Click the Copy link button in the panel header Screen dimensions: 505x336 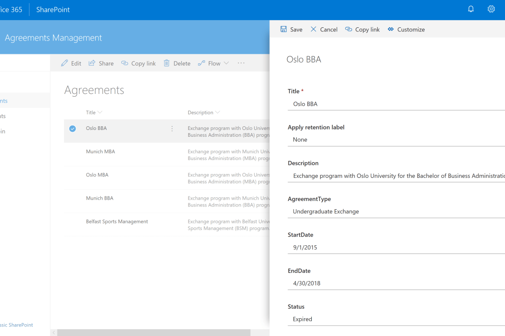click(x=348, y=29)
